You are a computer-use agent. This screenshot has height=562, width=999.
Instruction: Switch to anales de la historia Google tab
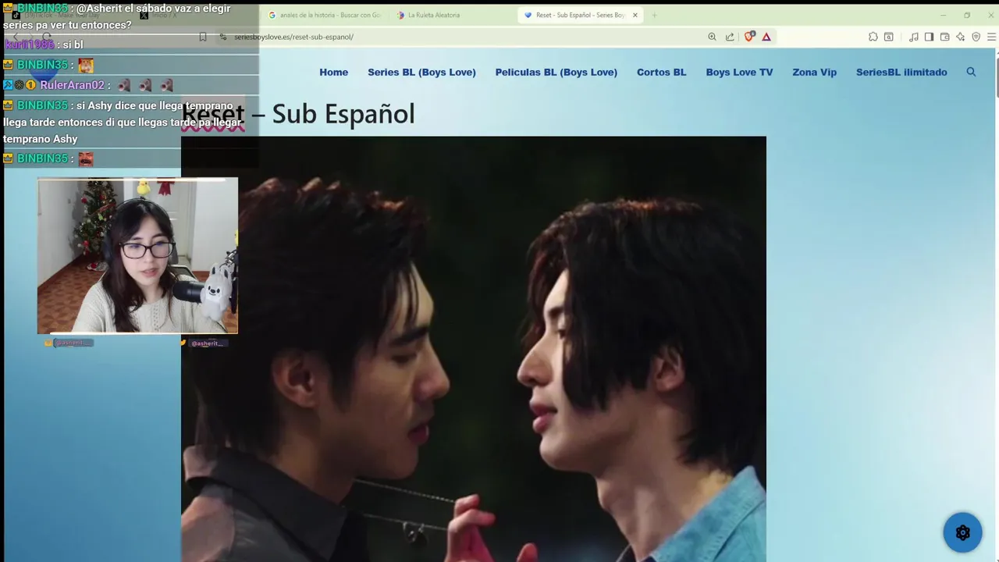click(325, 15)
